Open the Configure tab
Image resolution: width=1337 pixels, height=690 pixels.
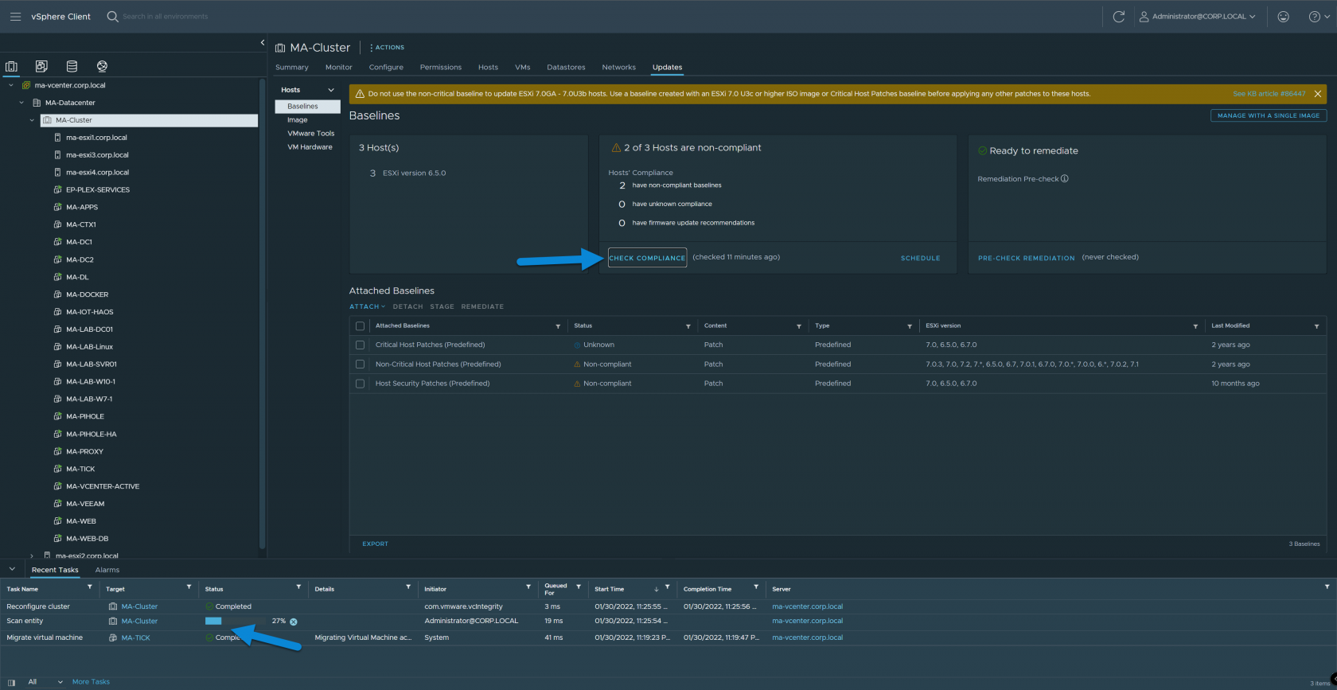tap(386, 67)
